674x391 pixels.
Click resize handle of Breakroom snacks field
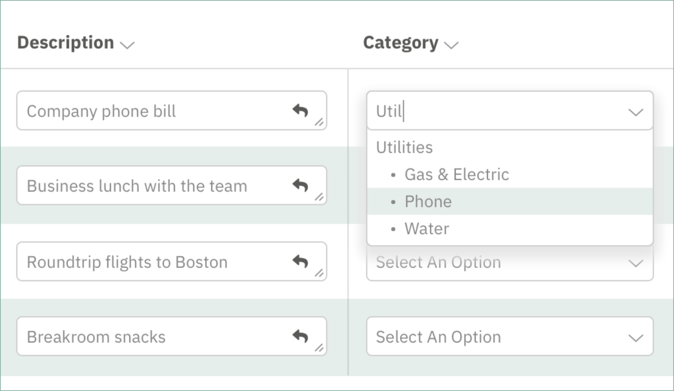pos(319,348)
